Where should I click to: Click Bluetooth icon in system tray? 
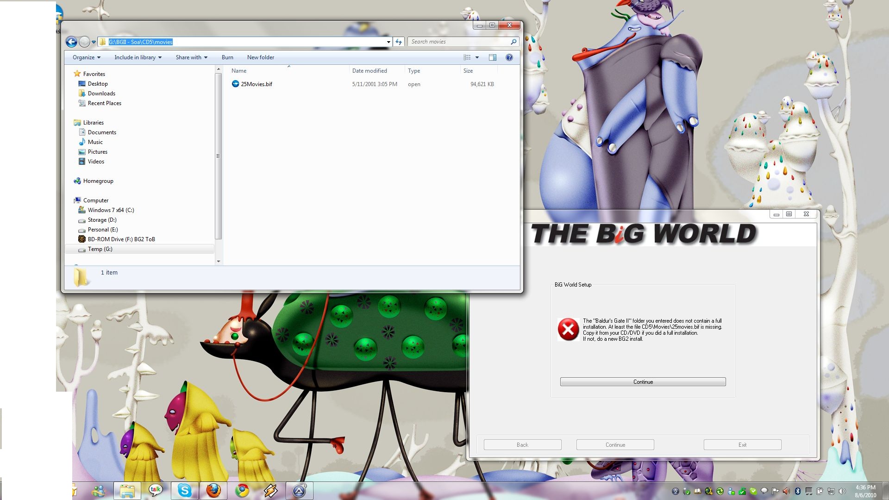coord(797,491)
